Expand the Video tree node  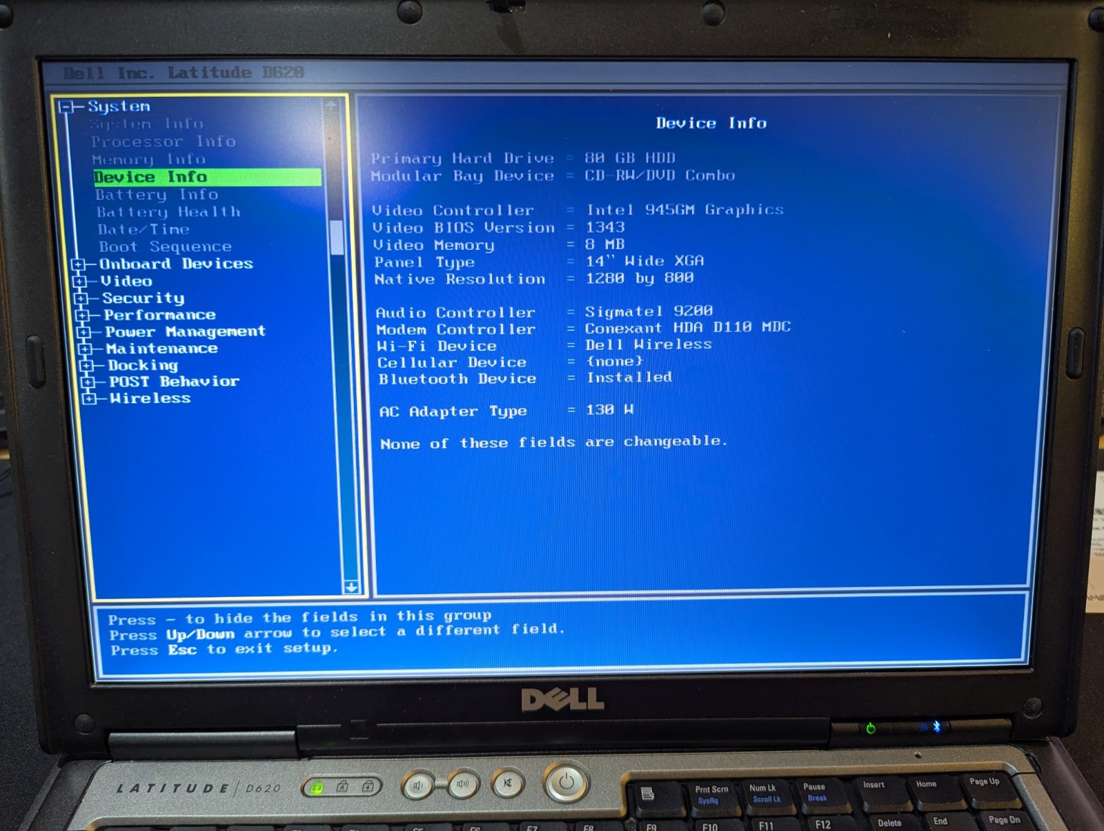80,282
